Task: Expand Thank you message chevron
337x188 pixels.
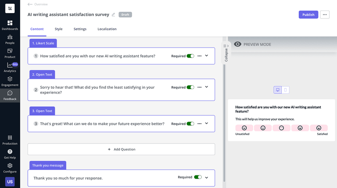Action: pyautogui.click(x=206, y=177)
